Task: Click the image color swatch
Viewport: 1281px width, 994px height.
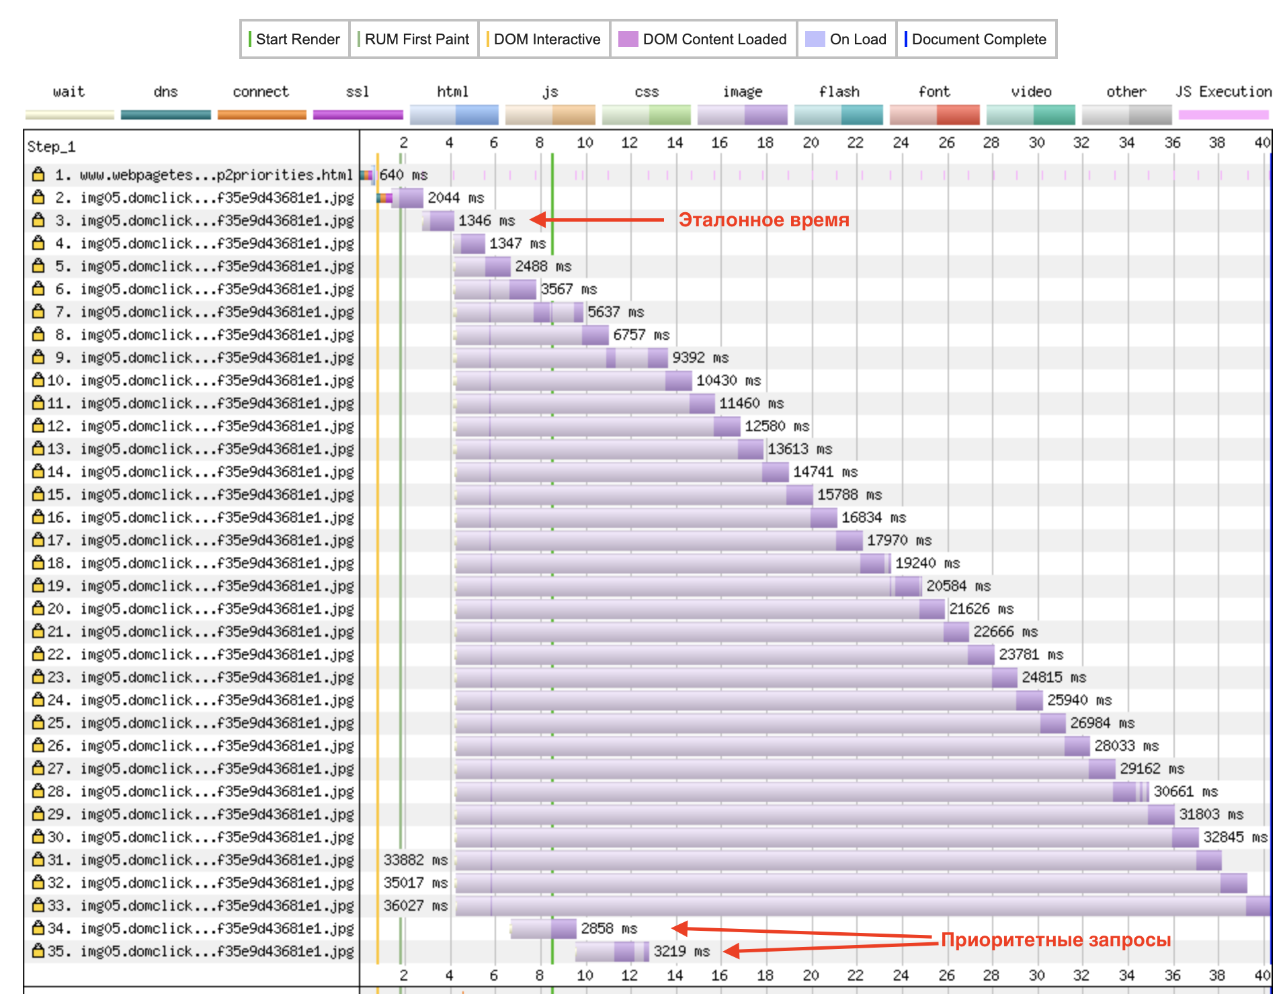Action: coord(743,115)
